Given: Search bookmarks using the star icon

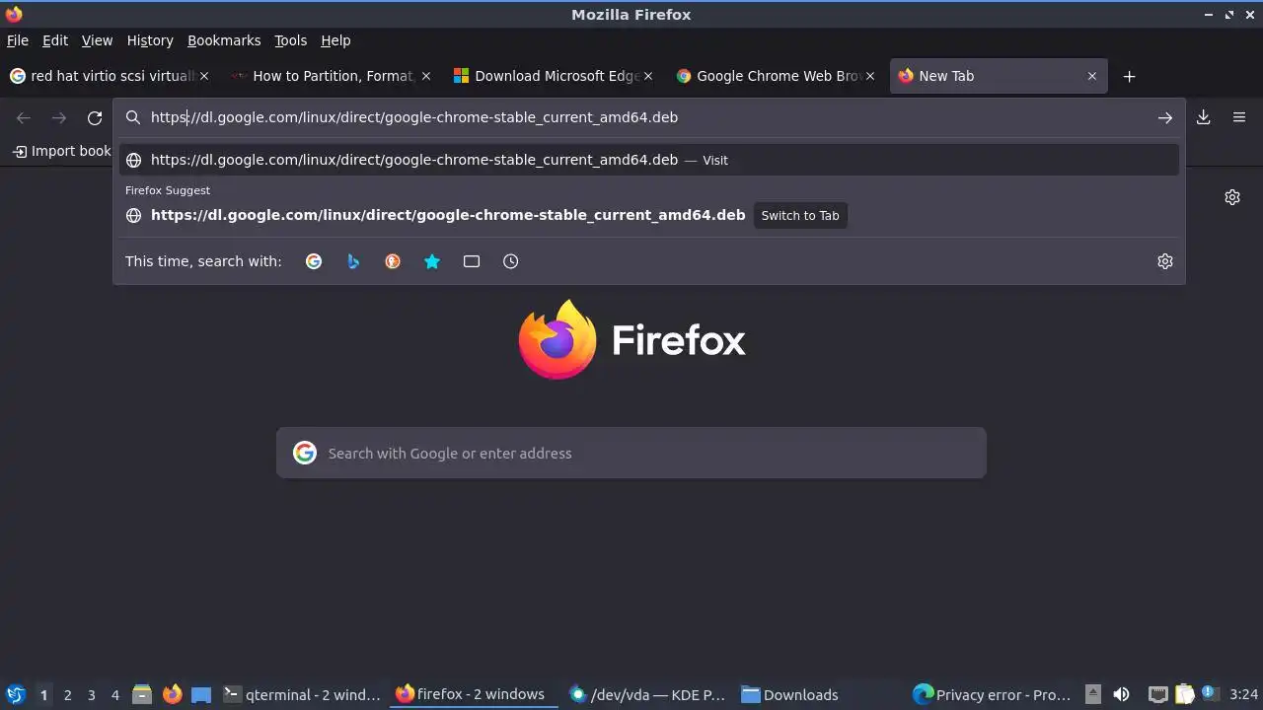Looking at the screenshot, I should tap(432, 261).
